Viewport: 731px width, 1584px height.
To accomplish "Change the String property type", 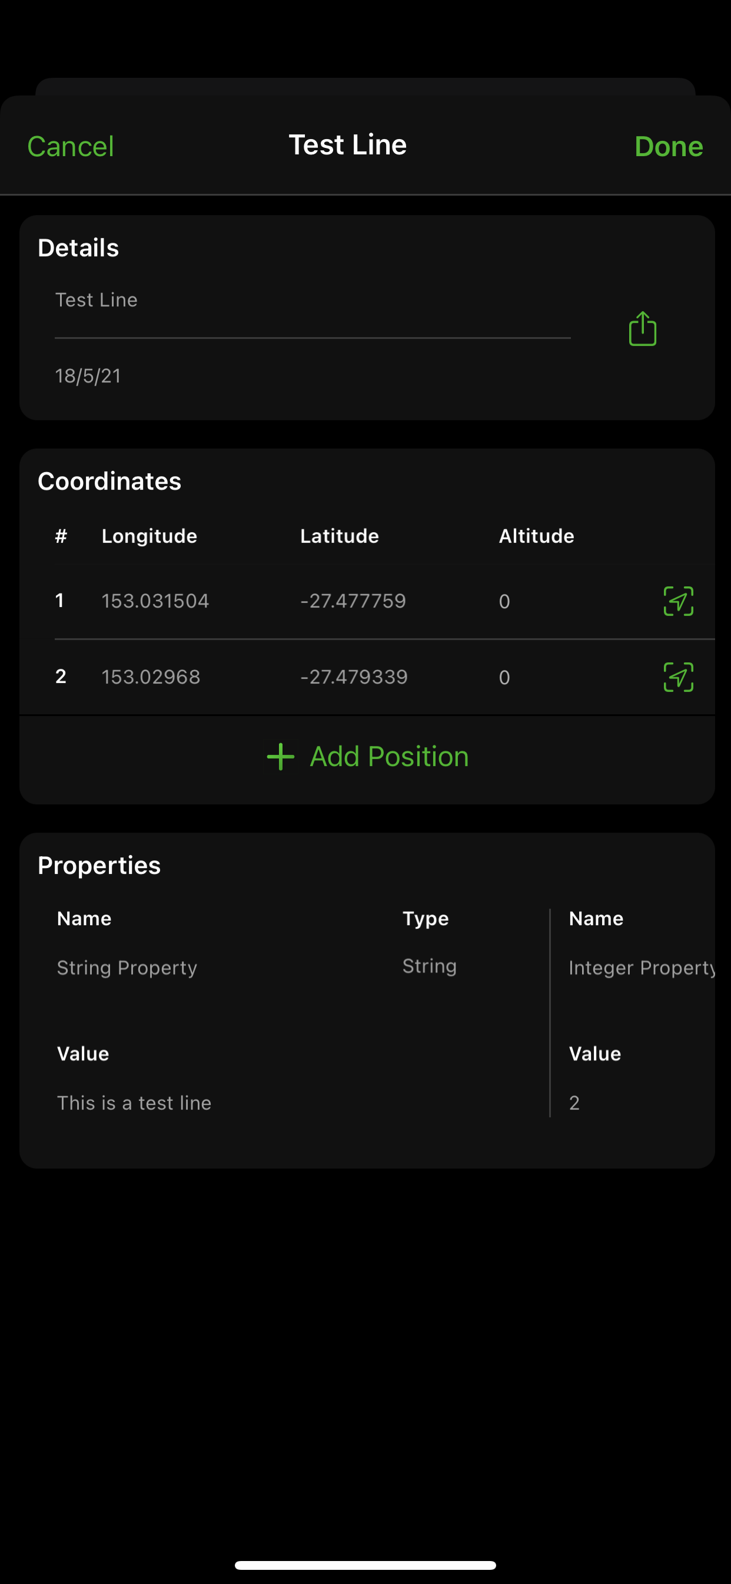I will (430, 966).
